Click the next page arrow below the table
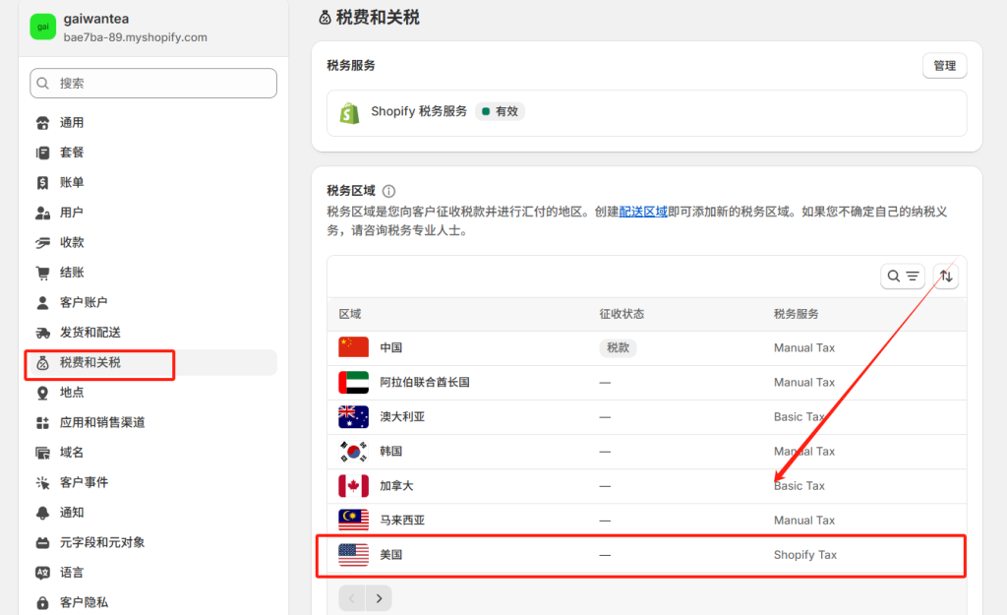The height and width of the screenshot is (615, 1007). [380, 596]
